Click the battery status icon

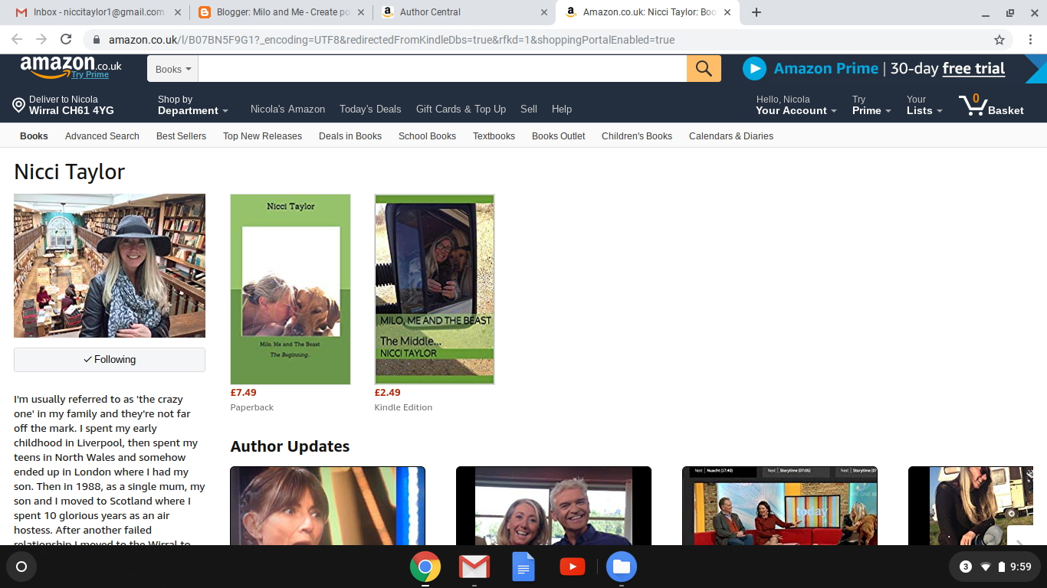pos(1001,567)
